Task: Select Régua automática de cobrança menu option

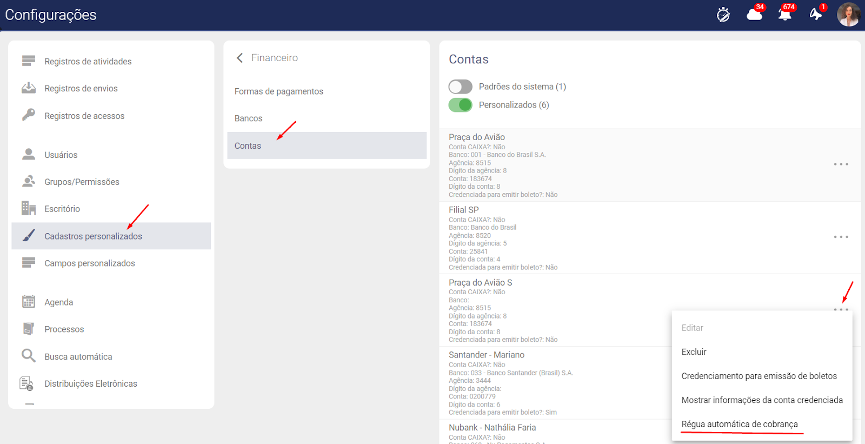Action: coord(739,424)
